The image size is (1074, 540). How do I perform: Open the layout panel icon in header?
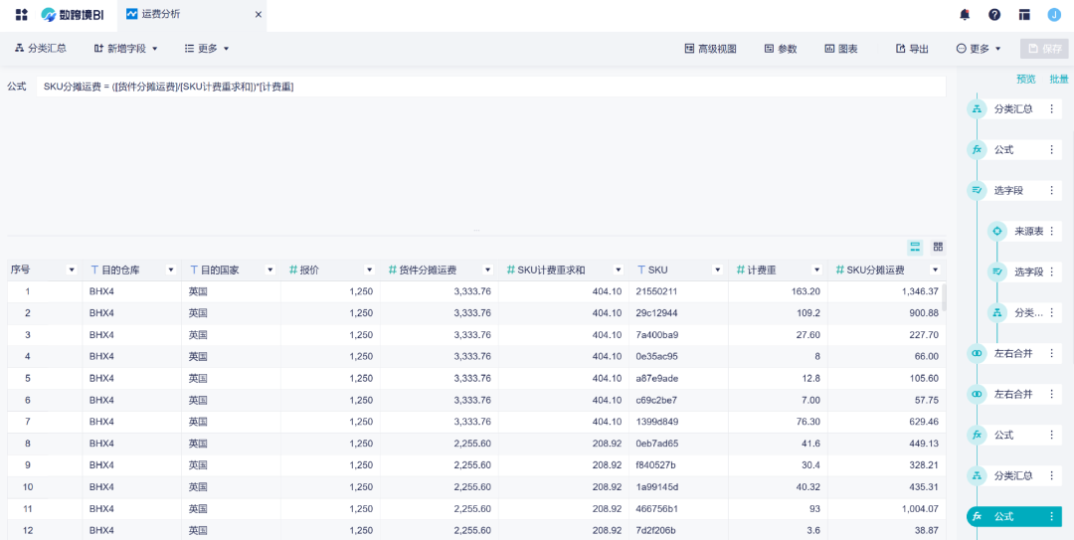point(1024,14)
